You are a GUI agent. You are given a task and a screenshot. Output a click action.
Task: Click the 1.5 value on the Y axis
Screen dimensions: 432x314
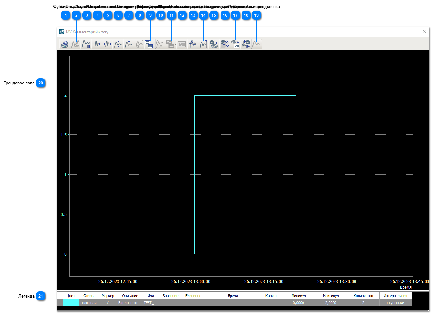64,135
